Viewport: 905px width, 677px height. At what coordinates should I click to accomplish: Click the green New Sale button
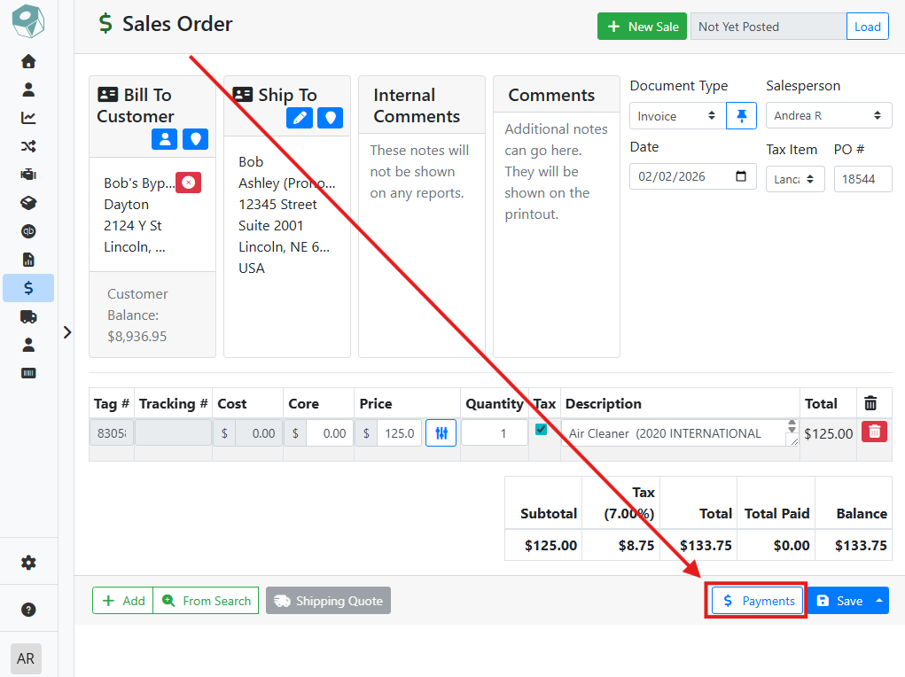click(x=642, y=27)
